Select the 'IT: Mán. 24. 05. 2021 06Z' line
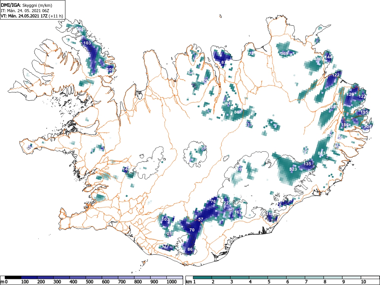The height and width of the screenshot is (285, 380). click(25, 11)
